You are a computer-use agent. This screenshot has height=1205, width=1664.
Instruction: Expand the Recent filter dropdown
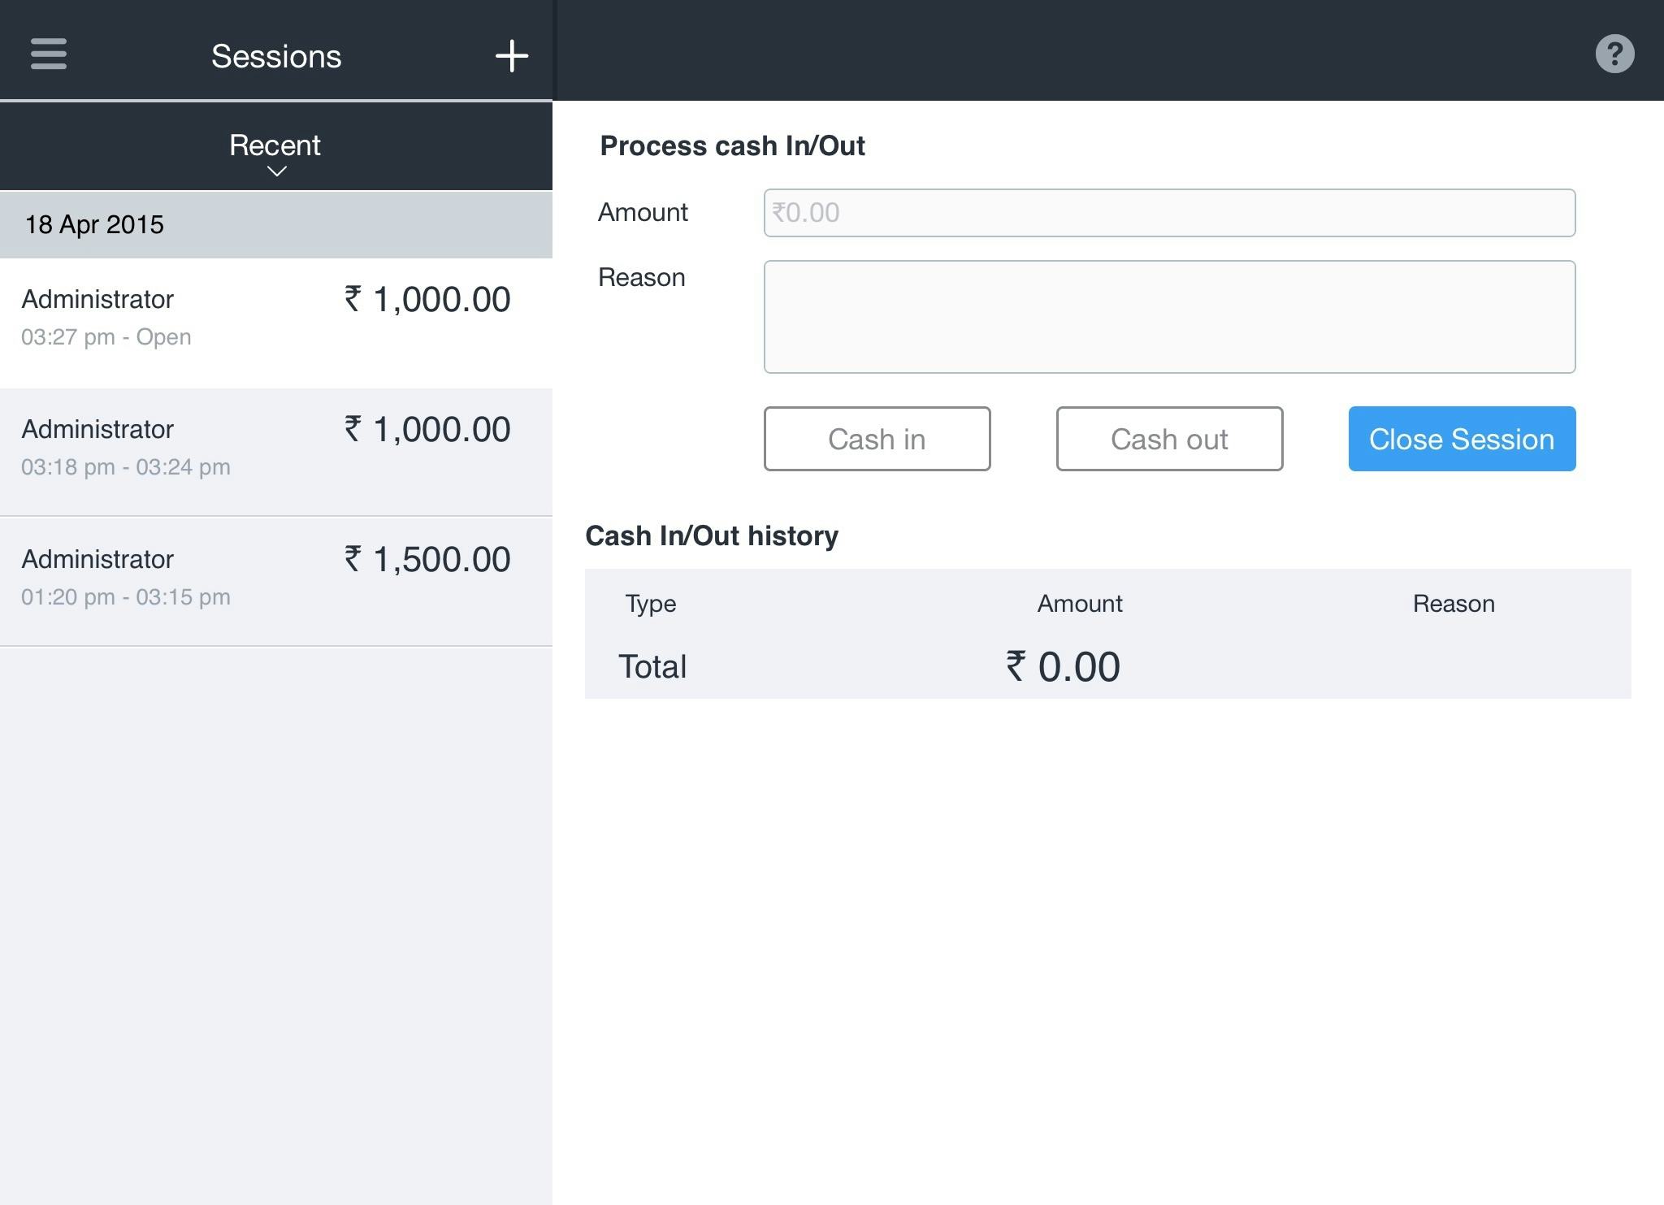275,146
